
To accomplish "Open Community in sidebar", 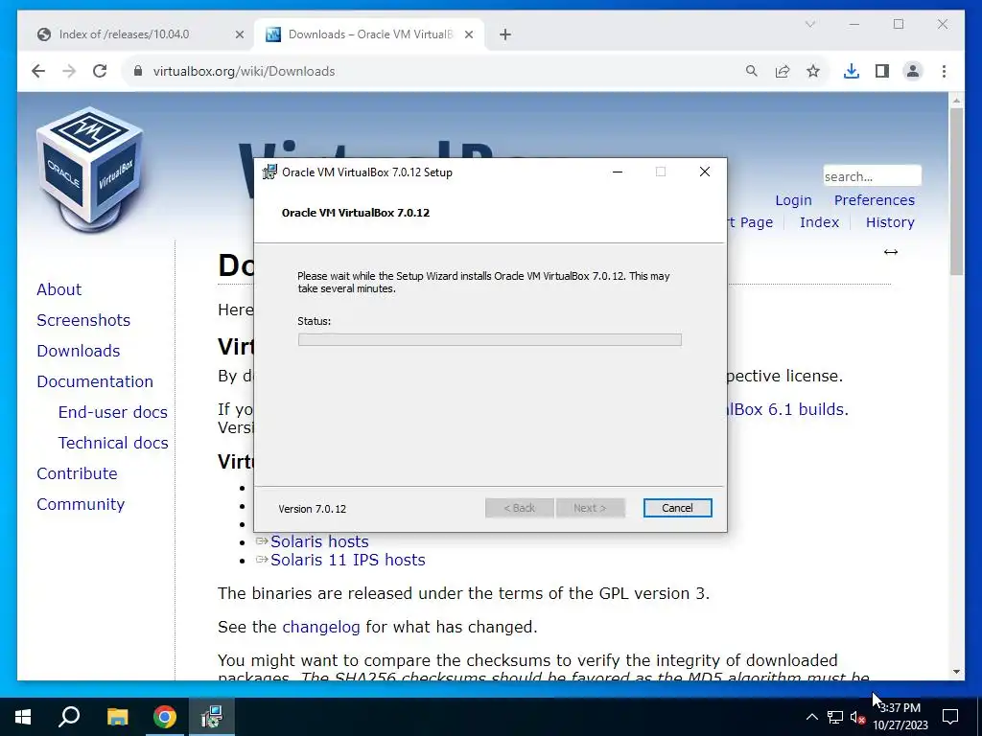I will (81, 504).
